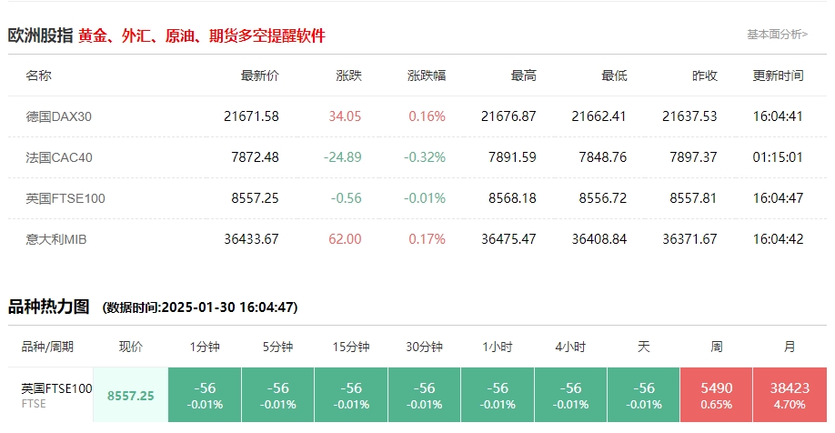The image size is (835, 433).
Task: Click FTSE100 update time 16:04:47 in table
Action: pos(778,198)
